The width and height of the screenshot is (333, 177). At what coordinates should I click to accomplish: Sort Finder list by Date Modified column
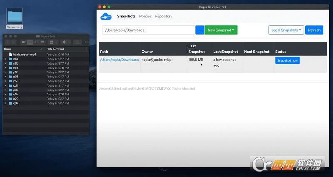click(x=66, y=49)
